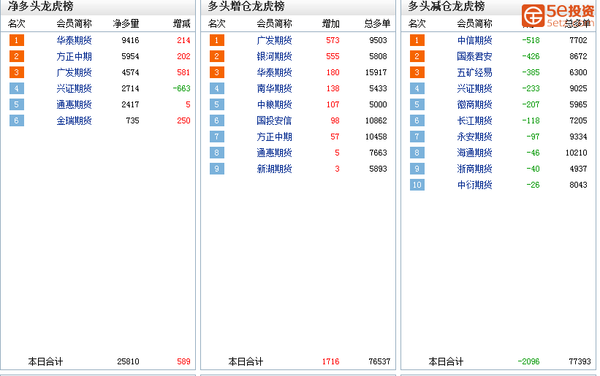Open 金瑞期货 member link
This screenshot has height=376, width=600.
(x=74, y=120)
